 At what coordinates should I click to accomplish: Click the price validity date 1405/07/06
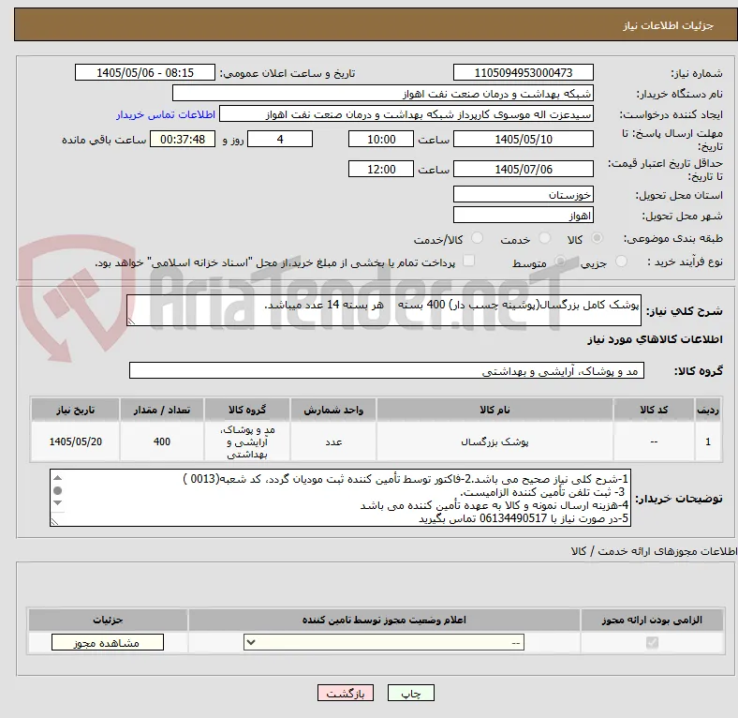coord(524,169)
